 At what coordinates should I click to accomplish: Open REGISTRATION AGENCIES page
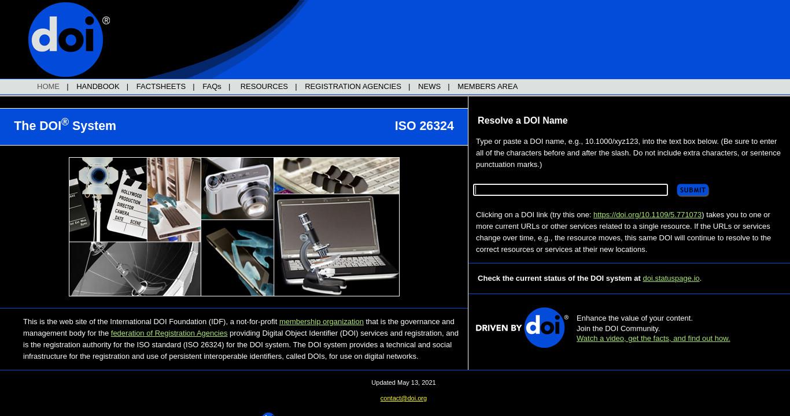point(353,87)
